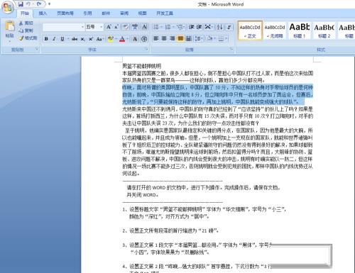
Task: Click the subscript x₂ icon
Action: (x=82, y=39)
